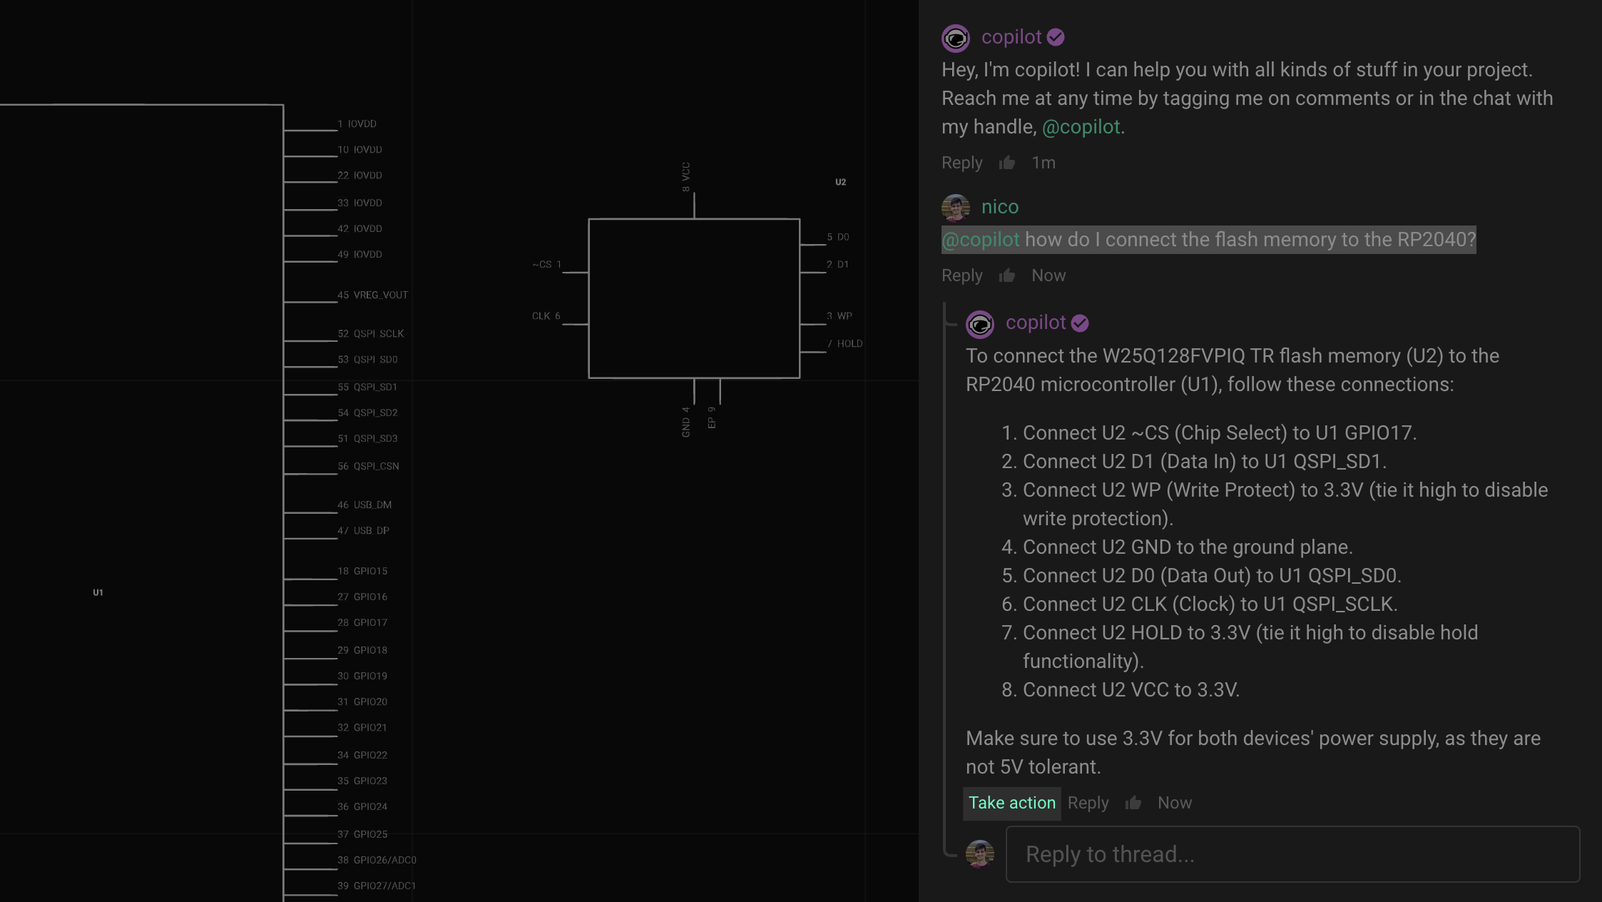Click Reply under copilot's introduction comment
Screen dimensions: 1602x902
[961, 162]
